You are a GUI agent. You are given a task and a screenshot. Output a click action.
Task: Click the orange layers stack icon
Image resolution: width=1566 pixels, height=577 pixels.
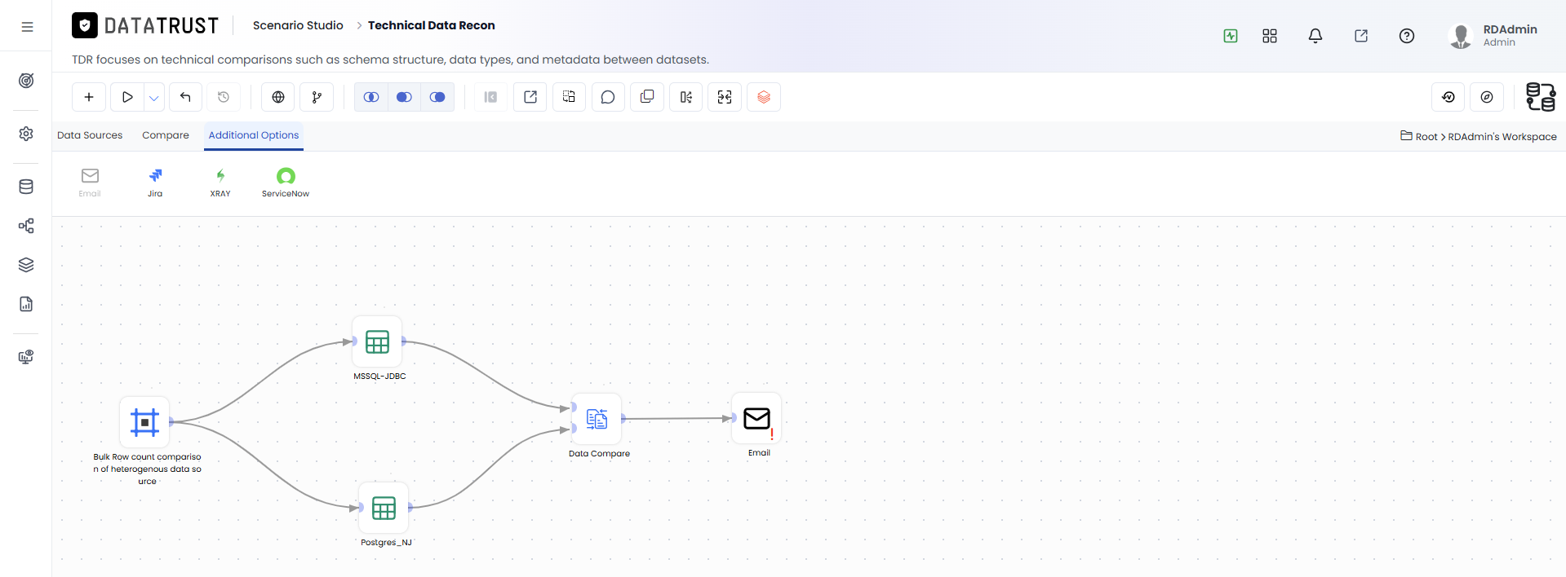coord(764,97)
